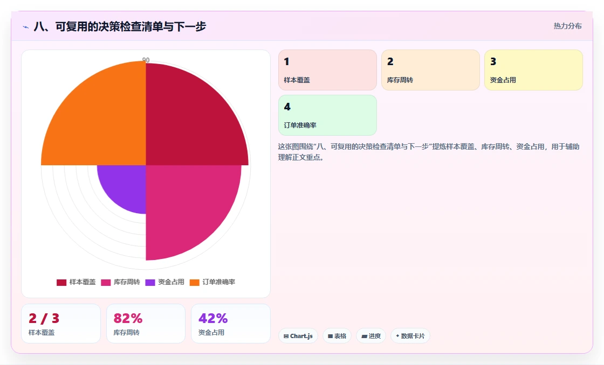
Task: Toggle the 订单准确率 legend swatch
Action: (x=195, y=282)
